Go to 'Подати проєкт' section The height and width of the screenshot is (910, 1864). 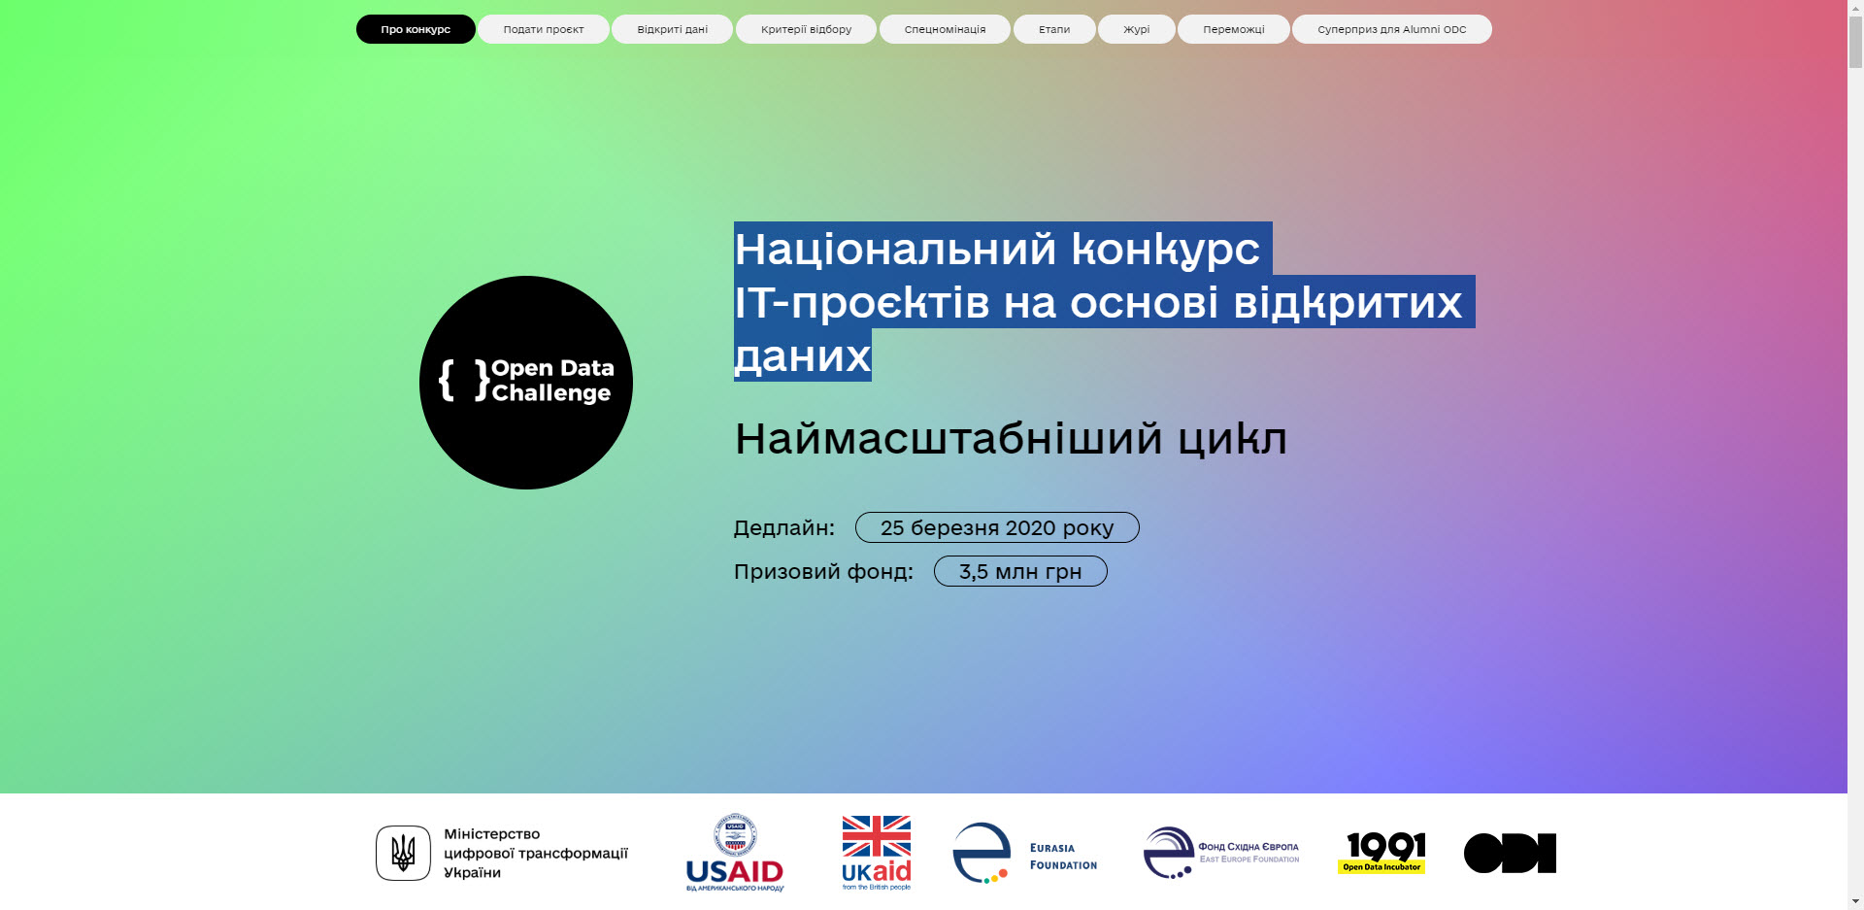point(544,29)
